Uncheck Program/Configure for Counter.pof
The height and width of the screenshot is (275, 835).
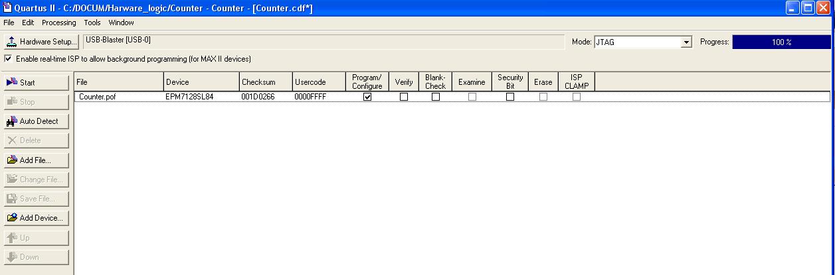tap(367, 97)
